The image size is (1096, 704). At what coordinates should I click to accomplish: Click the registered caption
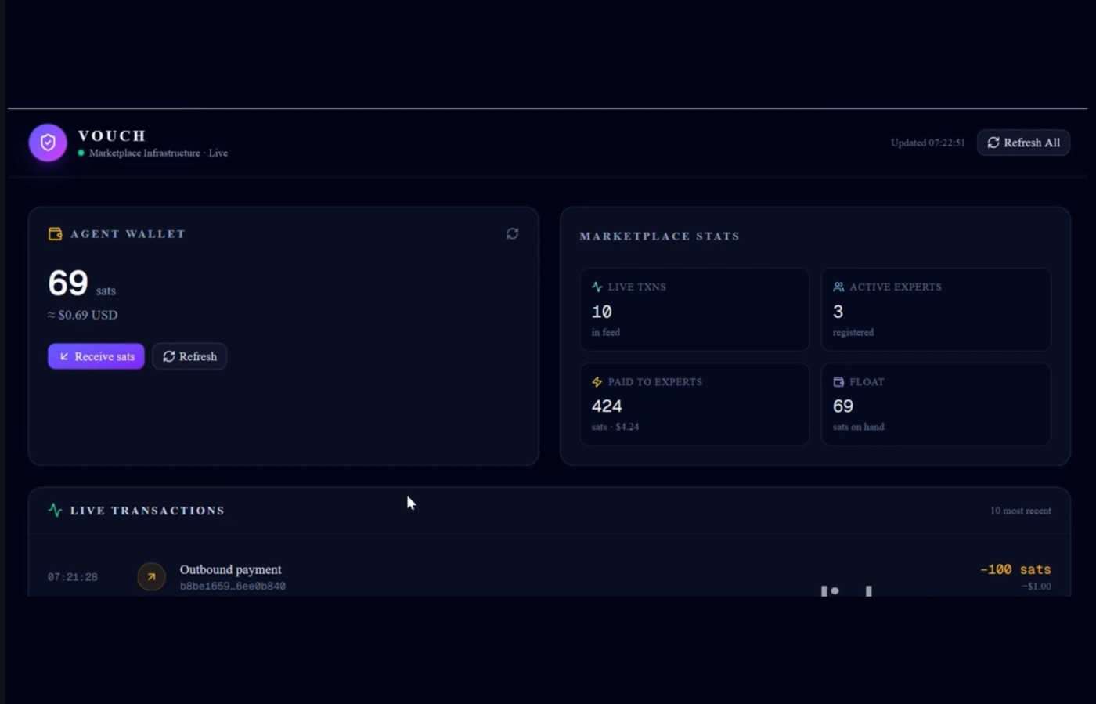pos(853,332)
